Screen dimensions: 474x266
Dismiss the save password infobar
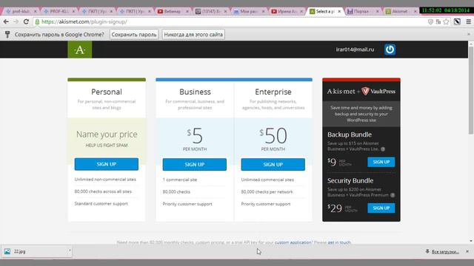(469, 35)
